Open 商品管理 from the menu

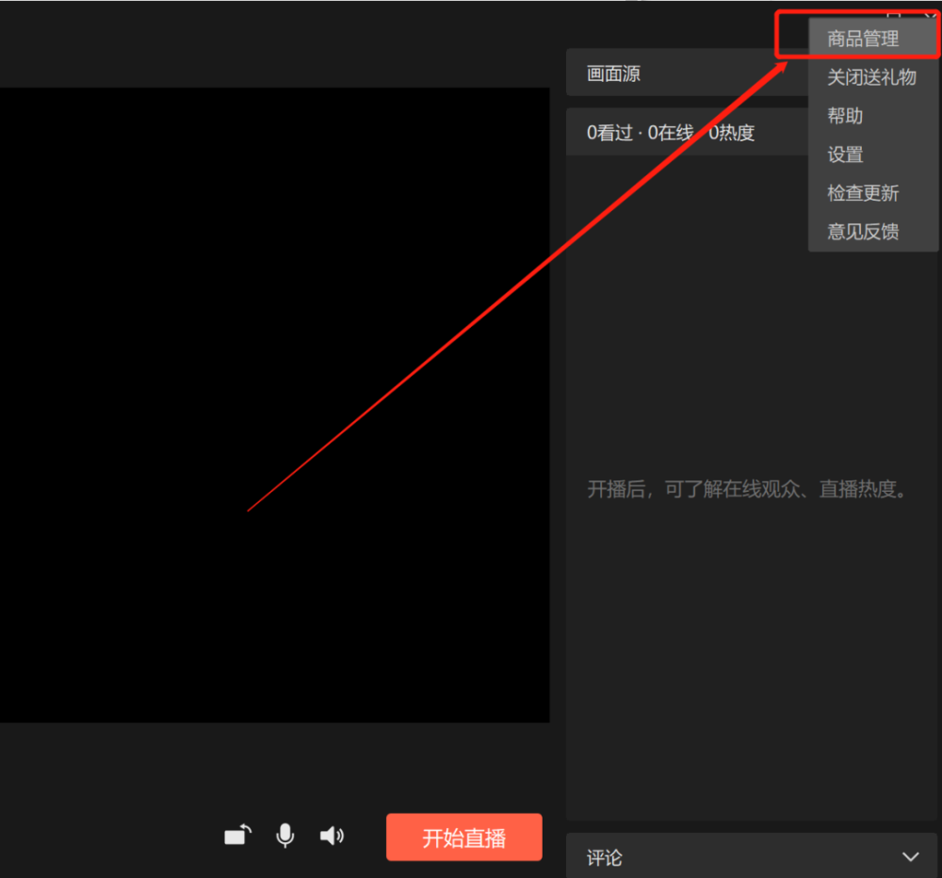873,39
